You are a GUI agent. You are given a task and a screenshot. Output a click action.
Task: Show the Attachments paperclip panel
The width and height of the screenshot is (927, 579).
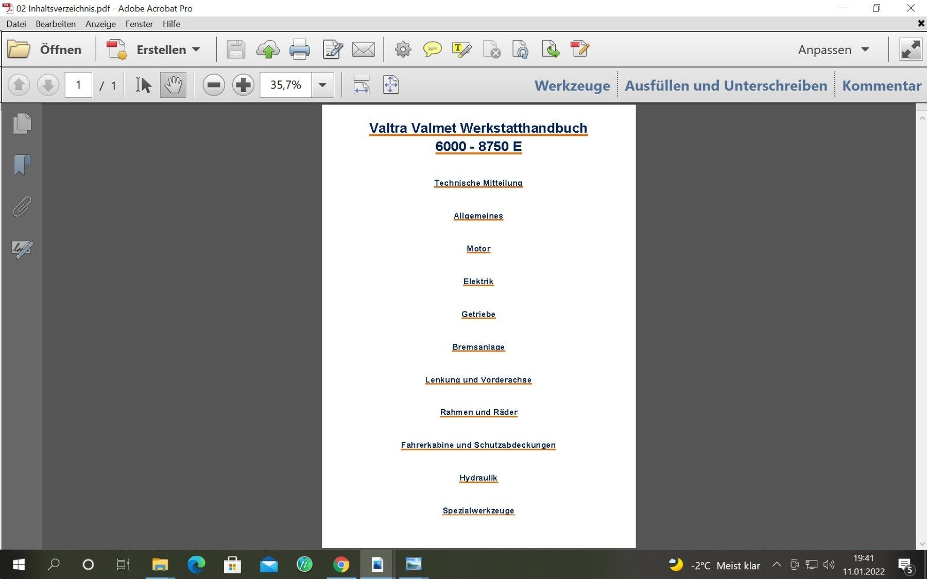22,207
